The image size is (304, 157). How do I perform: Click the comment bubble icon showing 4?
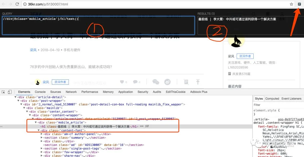[135, 82]
